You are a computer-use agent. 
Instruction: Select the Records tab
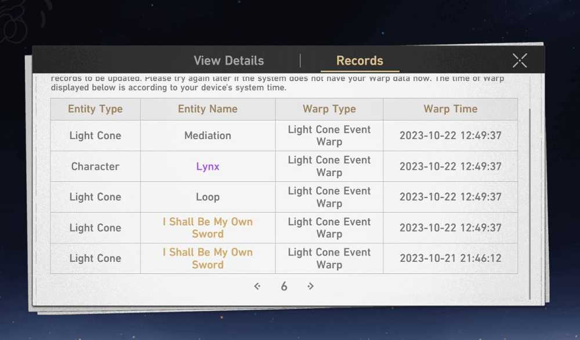pos(360,61)
